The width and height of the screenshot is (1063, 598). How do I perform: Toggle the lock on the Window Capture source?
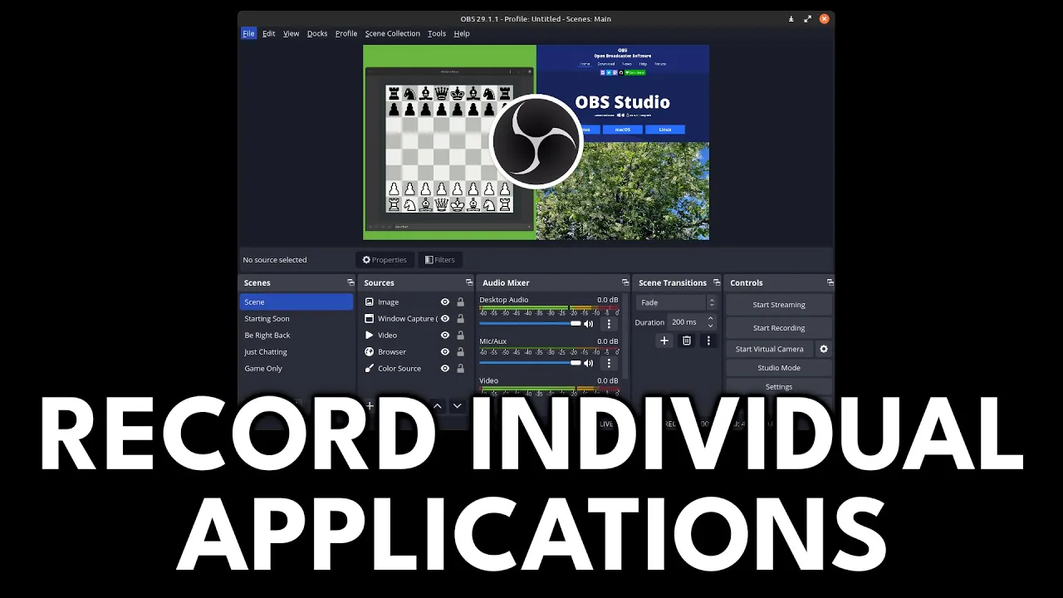460,319
